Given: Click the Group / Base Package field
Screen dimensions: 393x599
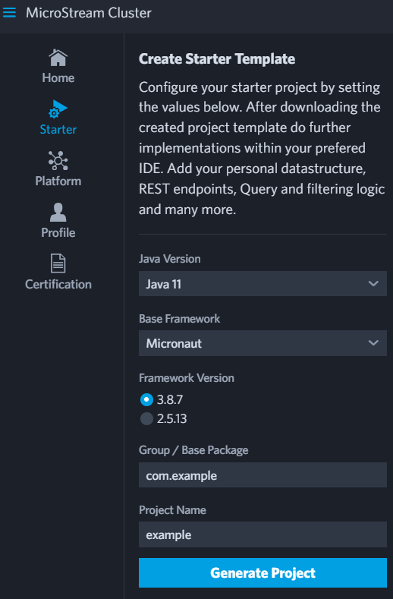Looking at the screenshot, I should [x=263, y=474].
